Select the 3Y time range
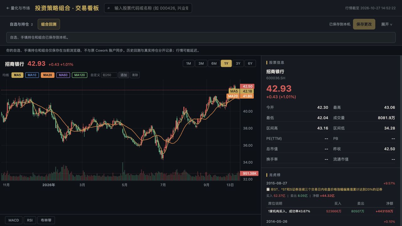The height and width of the screenshot is (226, 402). pos(238,63)
